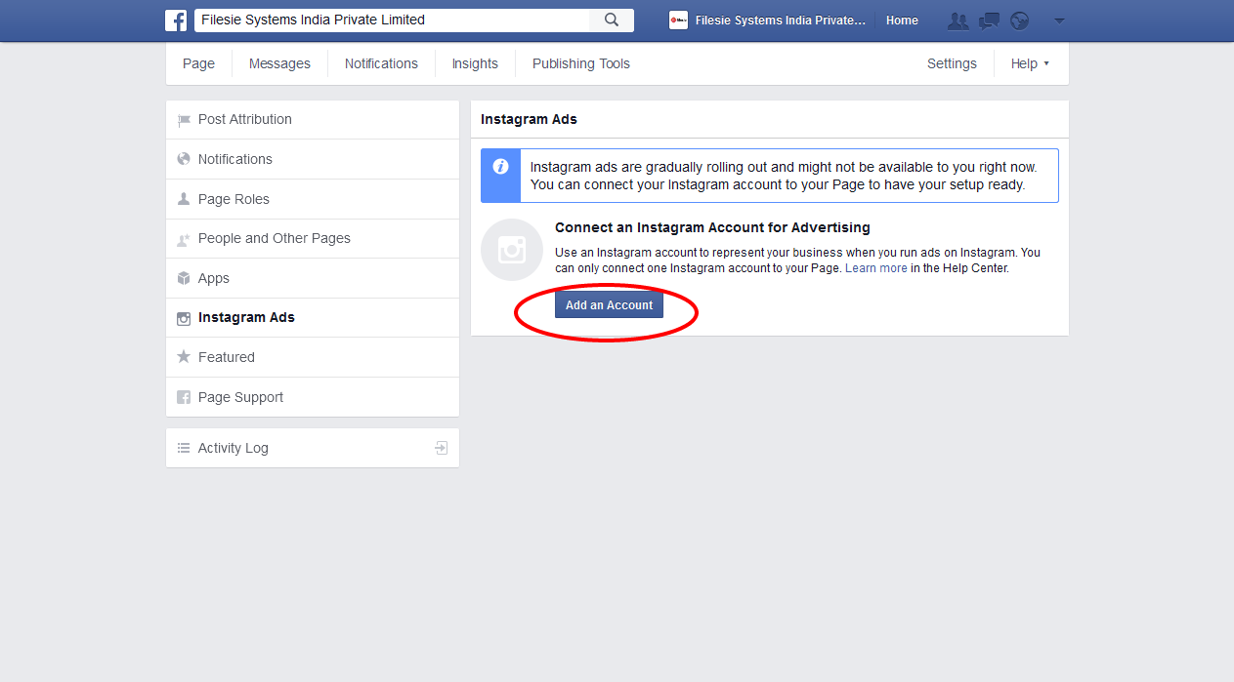The image size is (1234, 682).
Task: Open the Settings tab
Action: click(x=952, y=63)
